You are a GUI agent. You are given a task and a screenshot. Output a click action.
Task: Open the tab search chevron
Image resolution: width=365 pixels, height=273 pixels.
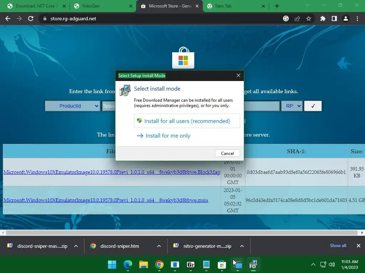308,5
